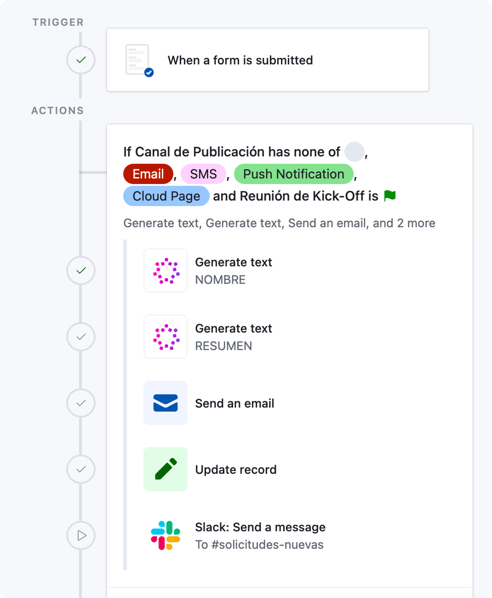The image size is (492, 598).
Task: Toggle the Update record step checkmark
Action: [81, 469]
